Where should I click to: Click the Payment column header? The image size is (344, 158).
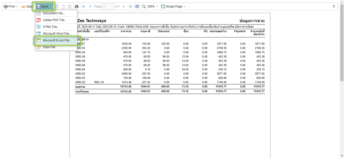click(x=240, y=31)
